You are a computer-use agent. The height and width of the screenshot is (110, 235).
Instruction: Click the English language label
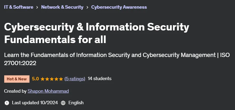[76, 103]
